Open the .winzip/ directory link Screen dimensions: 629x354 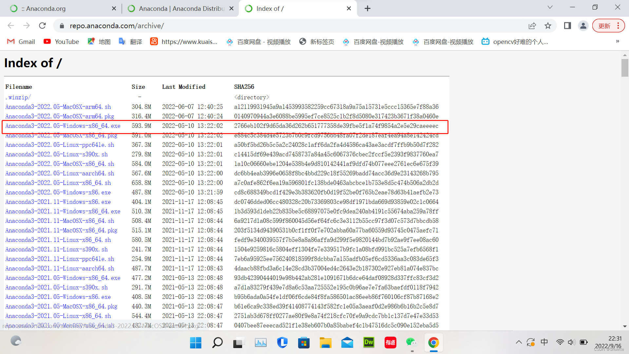(18, 97)
